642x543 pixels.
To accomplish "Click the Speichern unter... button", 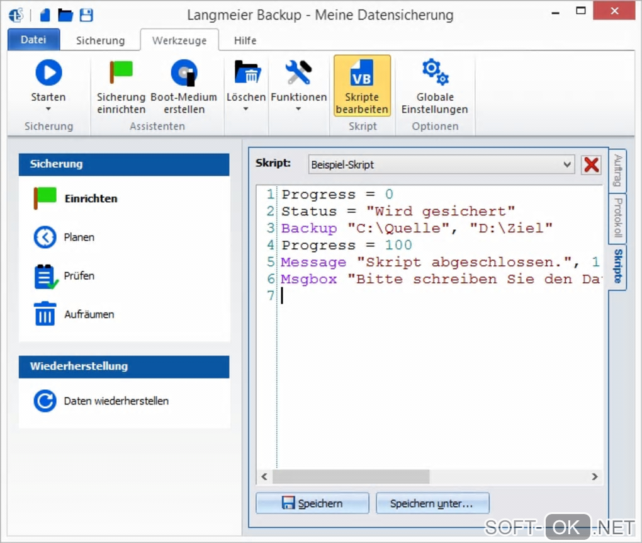I will coord(432,503).
